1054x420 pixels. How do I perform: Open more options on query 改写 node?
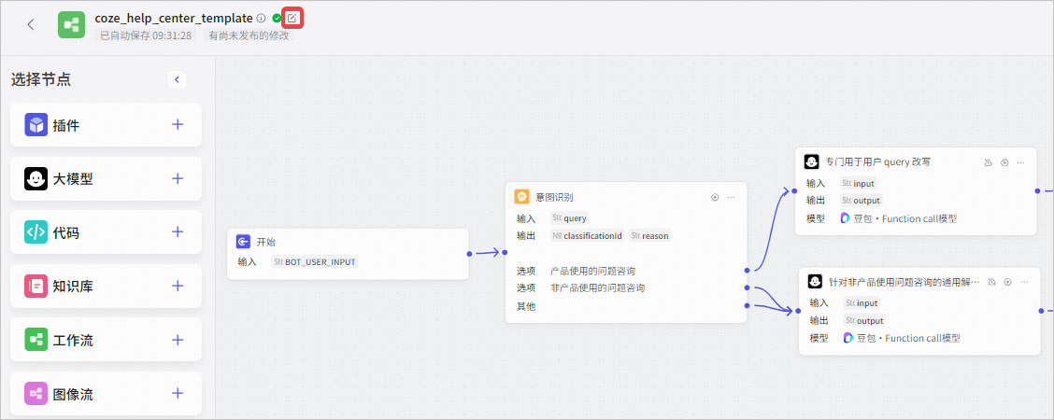[1021, 162]
